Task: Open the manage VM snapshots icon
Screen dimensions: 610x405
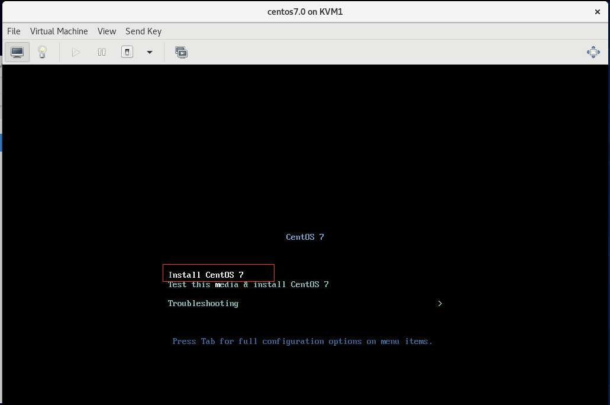Action: point(181,52)
